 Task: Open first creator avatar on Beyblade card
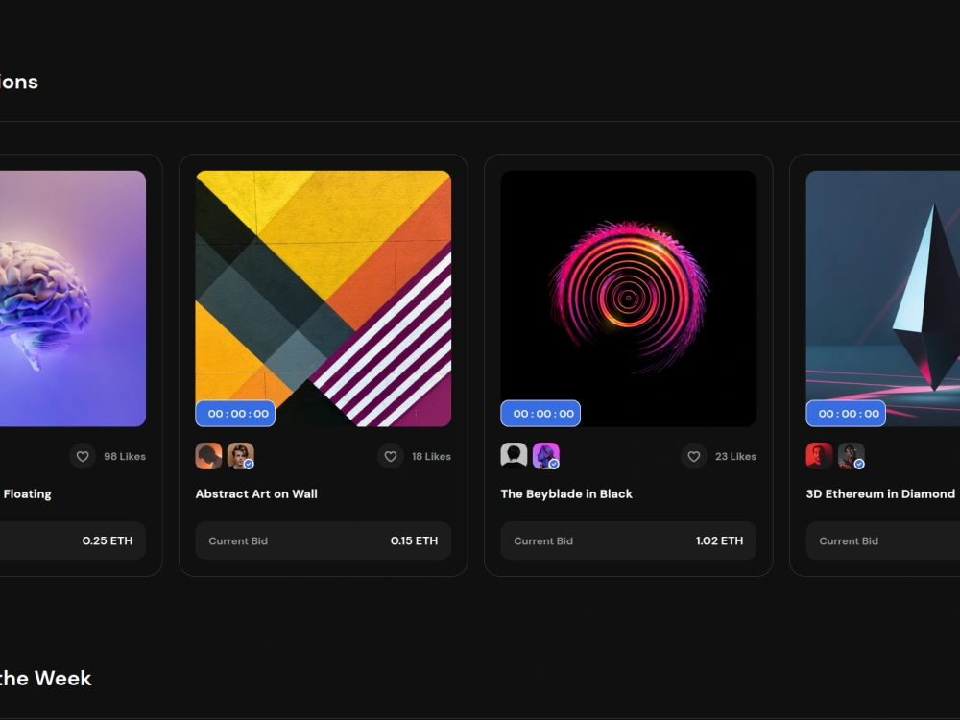[x=514, y=456]
